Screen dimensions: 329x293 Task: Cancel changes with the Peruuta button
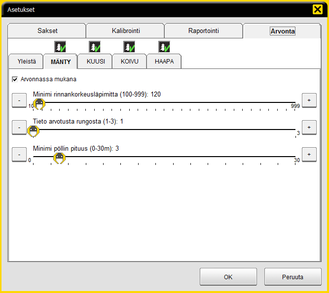pos(292,277)
